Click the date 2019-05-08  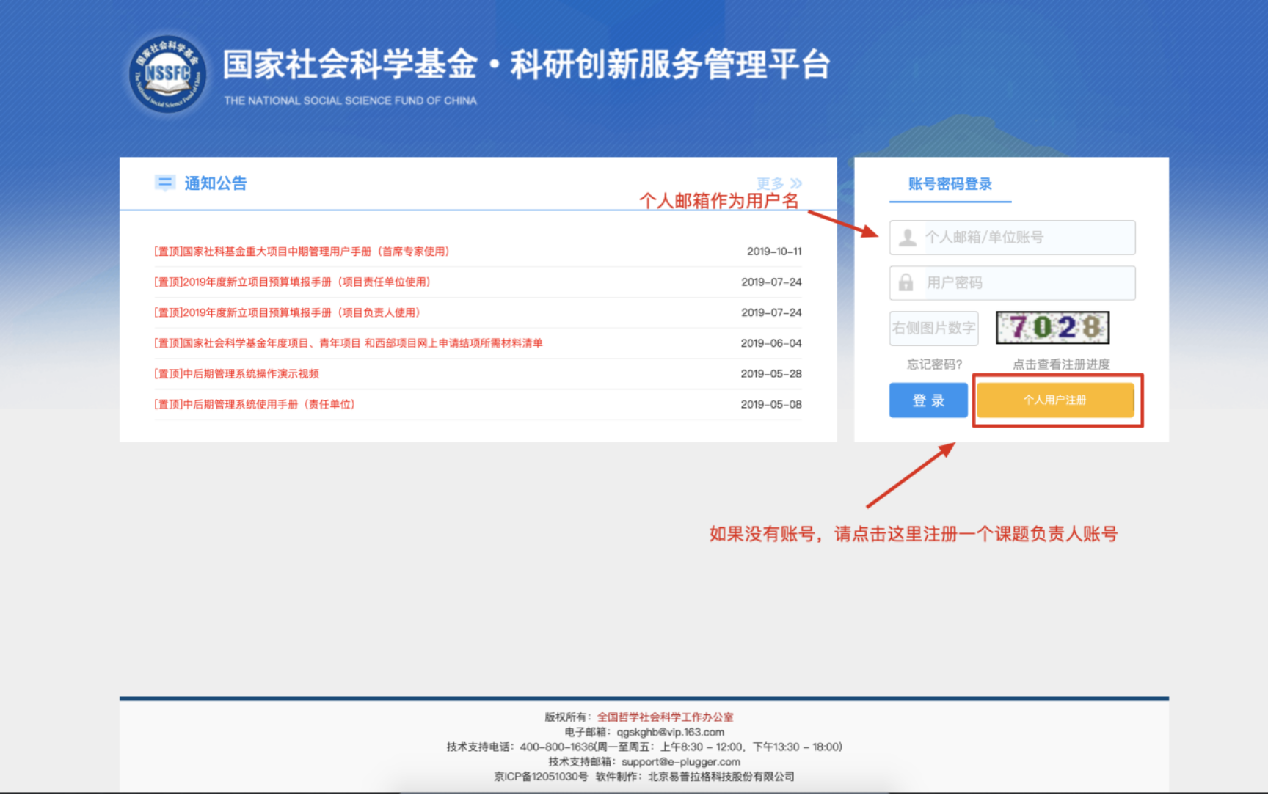point(771,404)
